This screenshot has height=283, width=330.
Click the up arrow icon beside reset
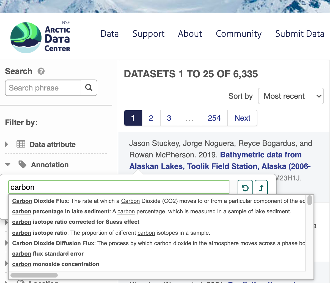(261, 188)
